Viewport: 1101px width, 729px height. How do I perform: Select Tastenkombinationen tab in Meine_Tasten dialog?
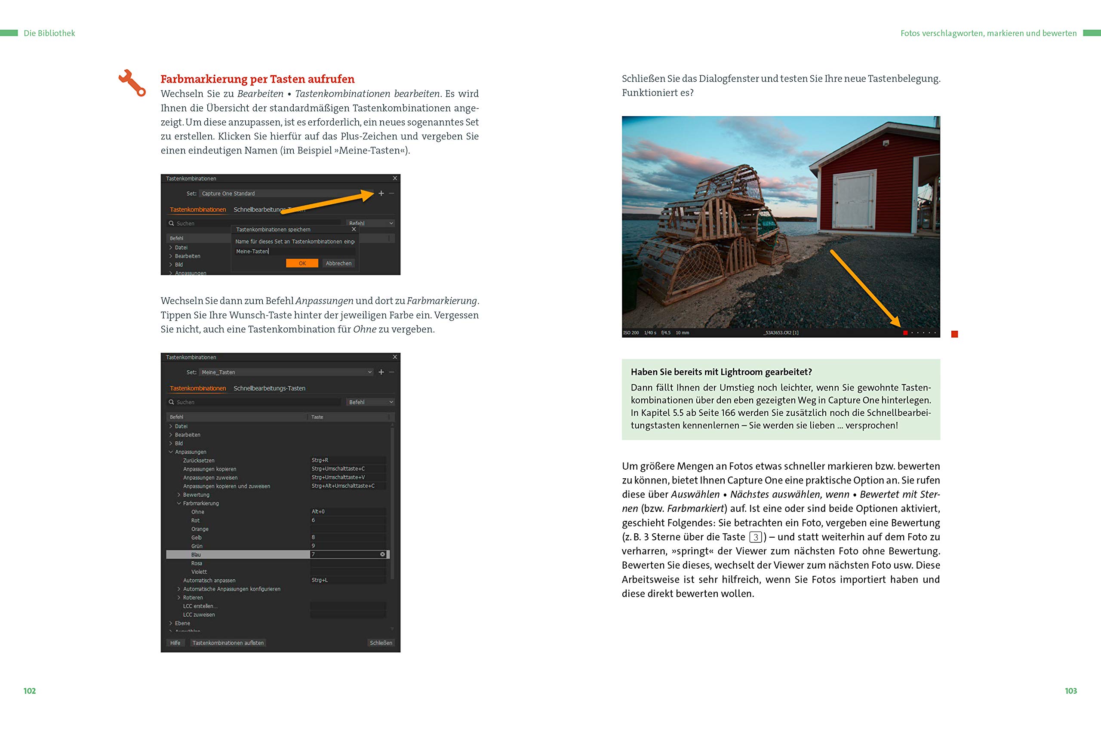tap(197, 388)
